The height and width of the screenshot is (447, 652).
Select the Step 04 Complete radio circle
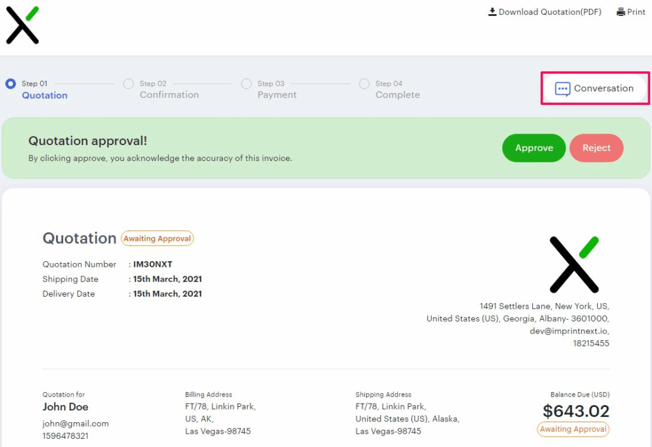point(364,83)
